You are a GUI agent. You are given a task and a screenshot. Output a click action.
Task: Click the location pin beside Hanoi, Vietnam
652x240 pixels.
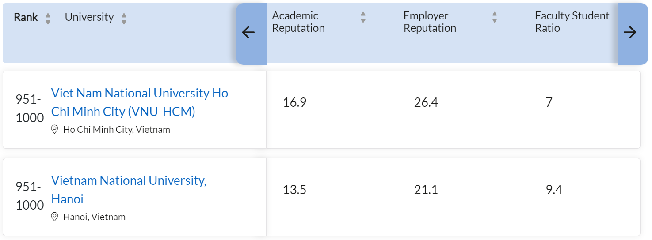[55, 217]
